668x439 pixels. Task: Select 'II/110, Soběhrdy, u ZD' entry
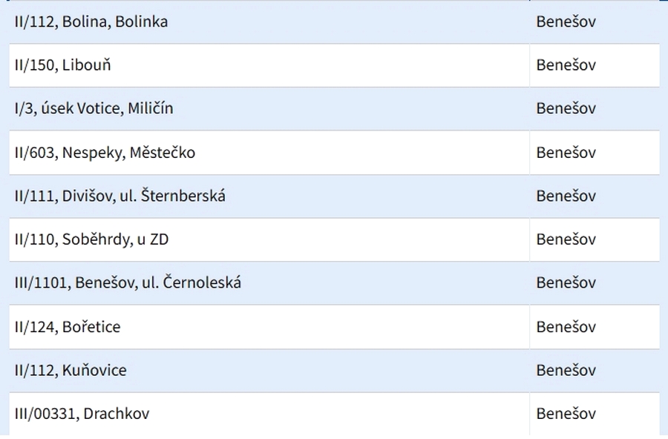click(x=96, y=240)
